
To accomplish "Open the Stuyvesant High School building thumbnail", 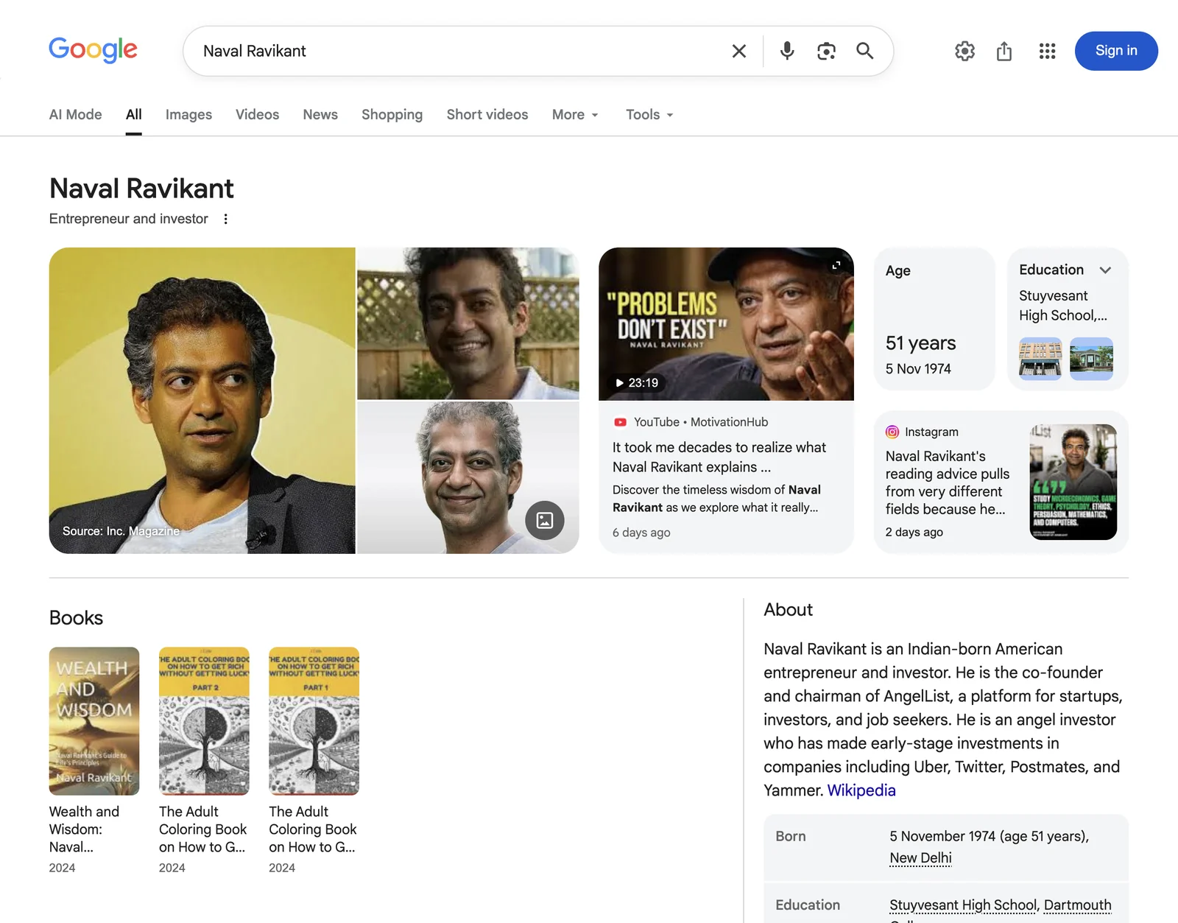I will click(x=1040, y=359).
